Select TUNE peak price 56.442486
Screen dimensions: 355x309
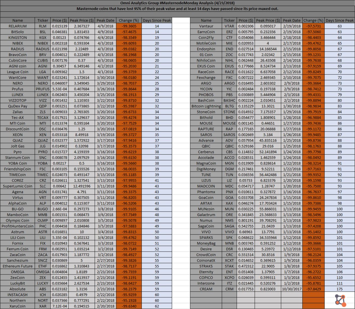(268, 175)
